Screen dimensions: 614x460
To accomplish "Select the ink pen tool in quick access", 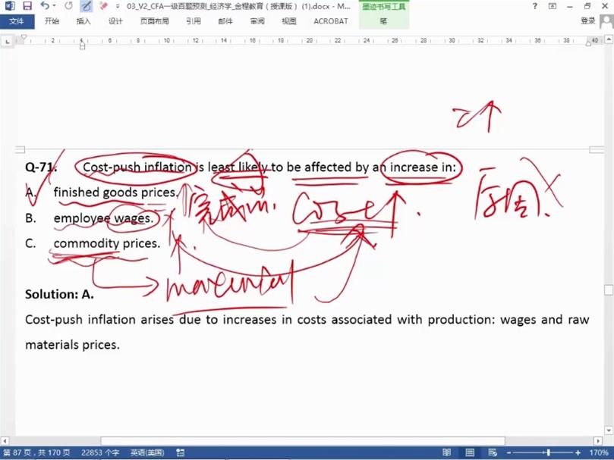I will click(x=87, y=6).
